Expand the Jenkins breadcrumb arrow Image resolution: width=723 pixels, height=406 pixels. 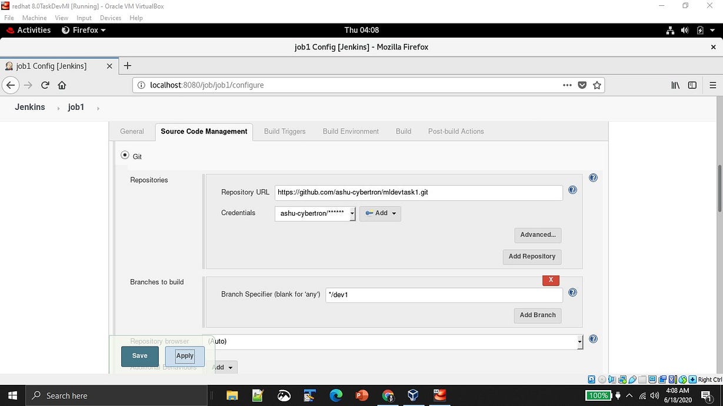coord(58,108)
